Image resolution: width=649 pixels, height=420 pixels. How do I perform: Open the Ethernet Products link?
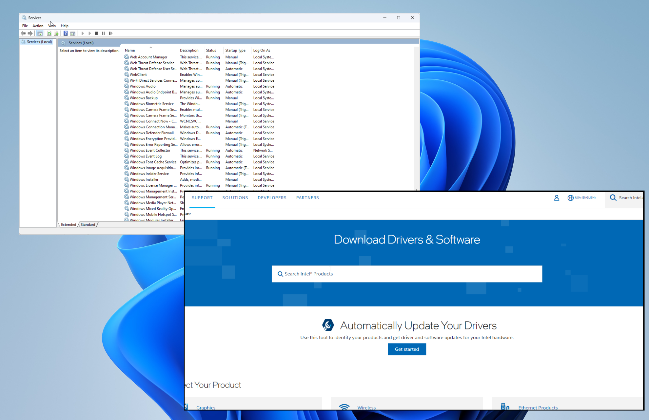click(538, 408)
